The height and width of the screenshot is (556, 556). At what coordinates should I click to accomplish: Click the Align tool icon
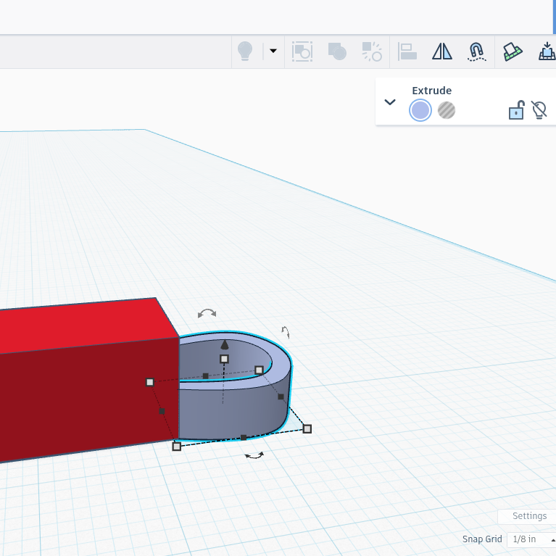pos(407,51)
